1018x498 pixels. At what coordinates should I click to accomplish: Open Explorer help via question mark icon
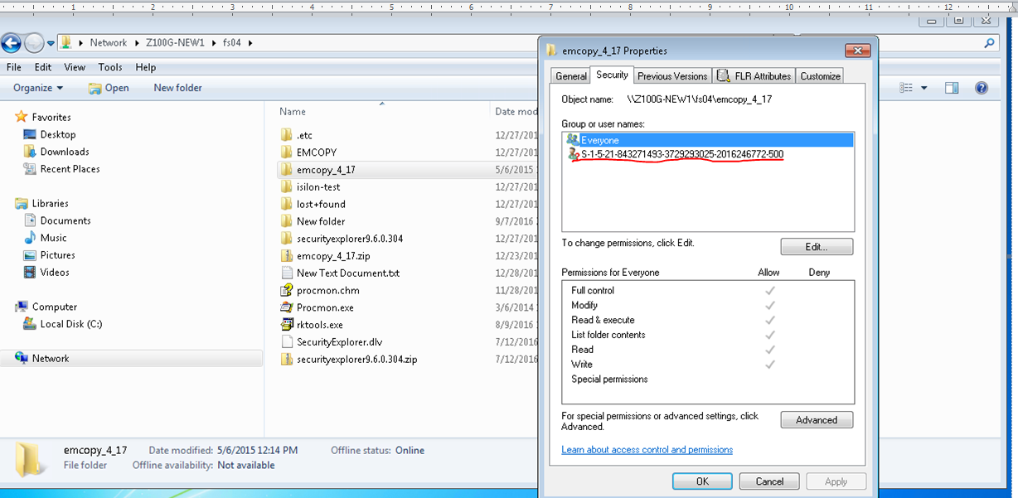981,87
